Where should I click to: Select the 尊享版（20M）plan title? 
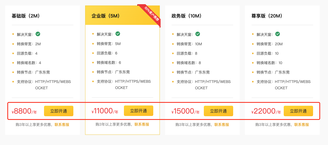[x=267, y=16]
